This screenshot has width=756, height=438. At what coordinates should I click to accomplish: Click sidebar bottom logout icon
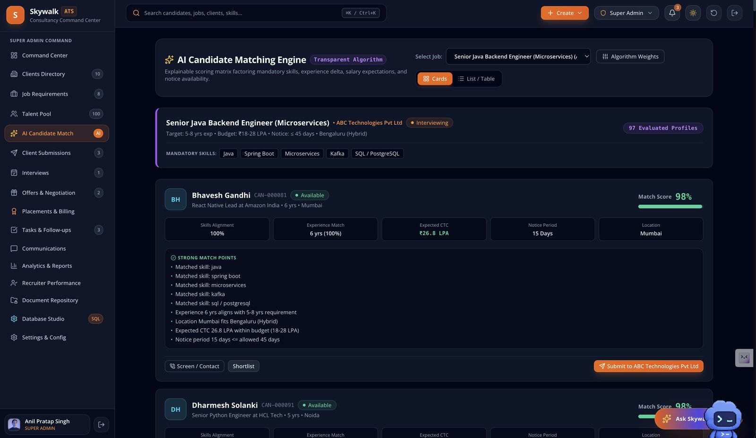[x=101, y=424]
